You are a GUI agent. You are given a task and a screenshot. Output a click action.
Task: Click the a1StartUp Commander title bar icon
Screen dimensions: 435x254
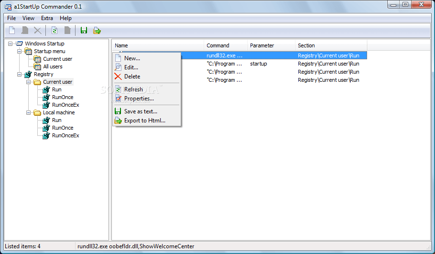tap(8, 7)
